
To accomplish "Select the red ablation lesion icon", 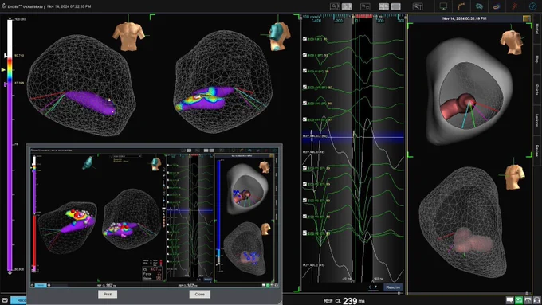I will click(x=515, y=6).
